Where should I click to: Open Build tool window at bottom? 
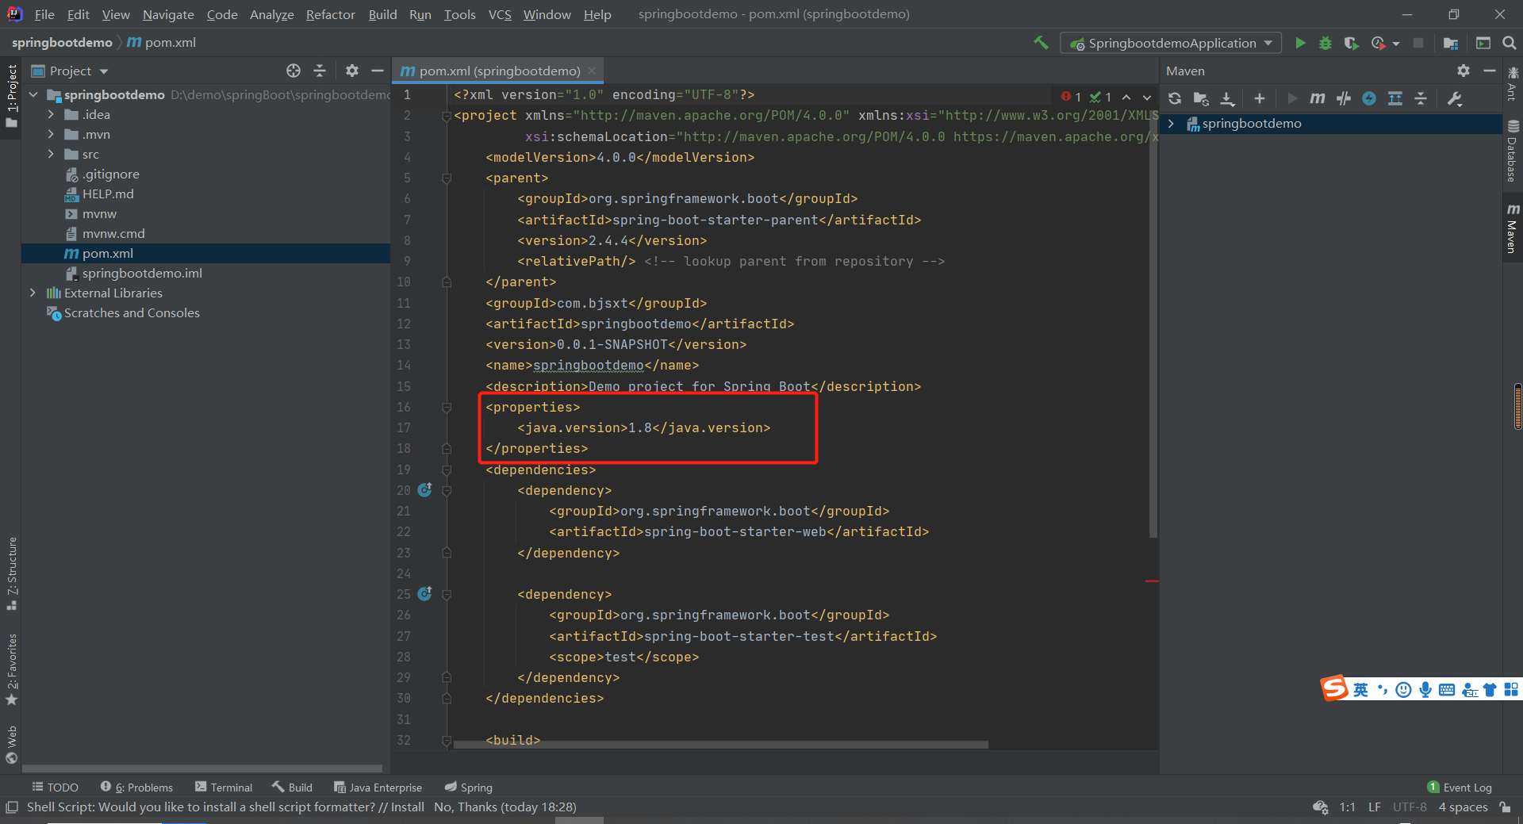pyautogui.click(x=292, y=788)
